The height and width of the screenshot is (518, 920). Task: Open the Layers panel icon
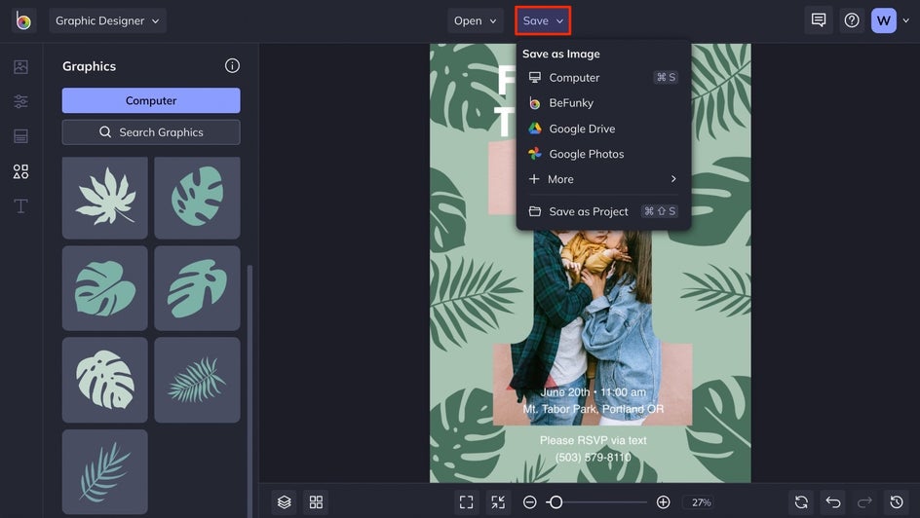284,502
